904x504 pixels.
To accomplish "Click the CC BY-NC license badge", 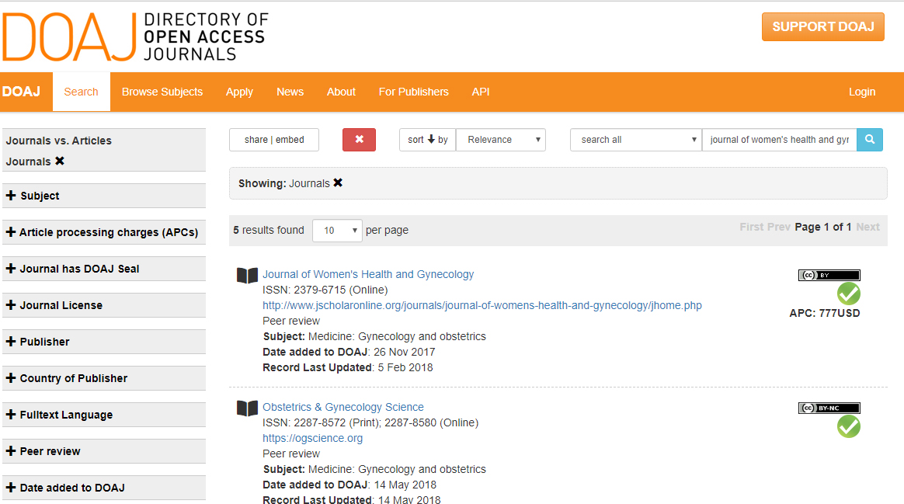I will [829, 408].
